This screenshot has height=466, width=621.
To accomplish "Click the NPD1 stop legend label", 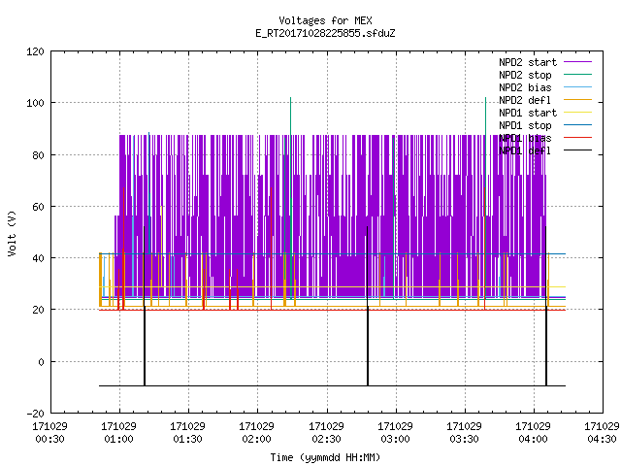I will [x=525, y=125].
